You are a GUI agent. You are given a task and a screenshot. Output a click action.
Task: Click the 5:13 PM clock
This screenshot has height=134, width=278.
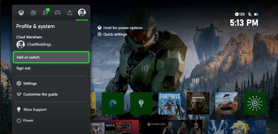tap(244, 23)
